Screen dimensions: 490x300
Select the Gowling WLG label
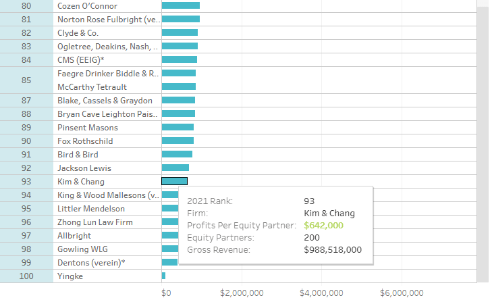point(82,249)
